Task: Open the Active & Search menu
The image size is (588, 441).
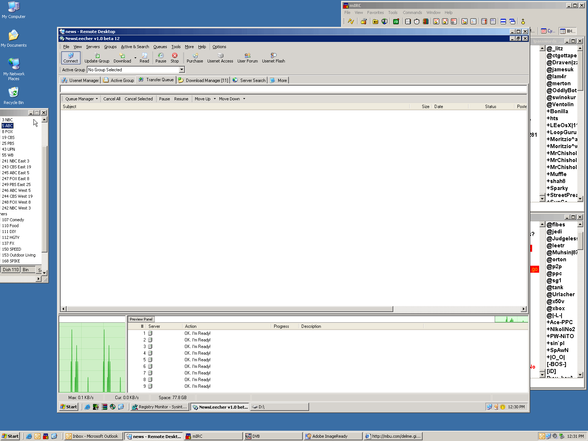Action: pos(135,47)
